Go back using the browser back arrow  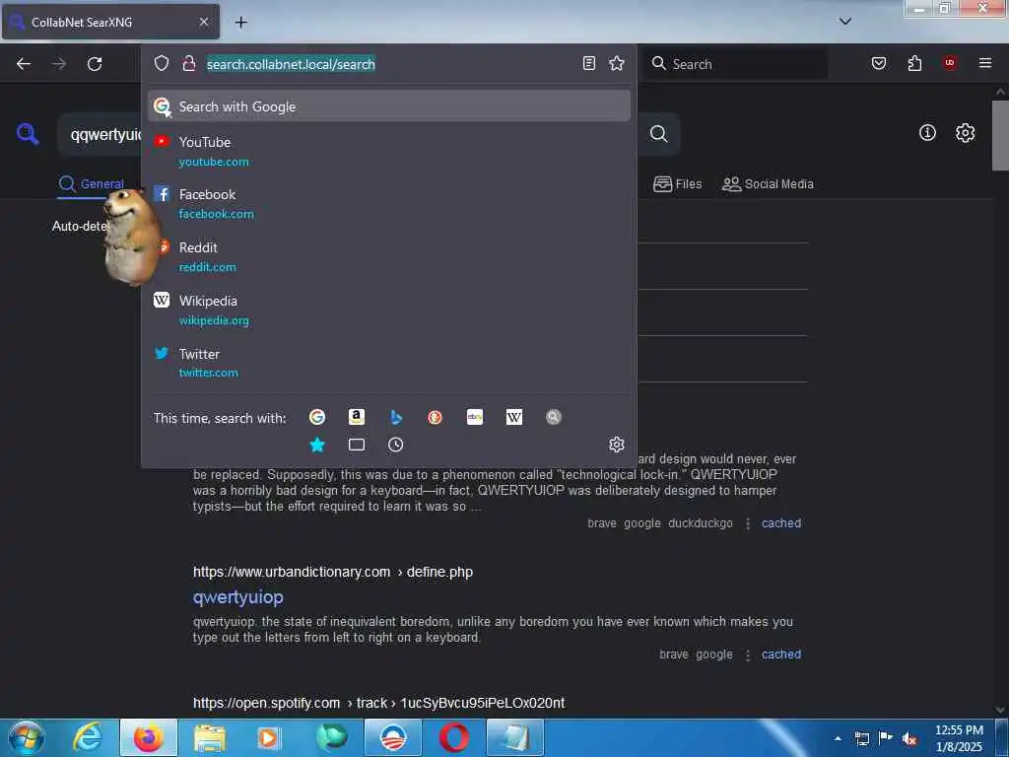pyautogui.click(x=24, y=64)
